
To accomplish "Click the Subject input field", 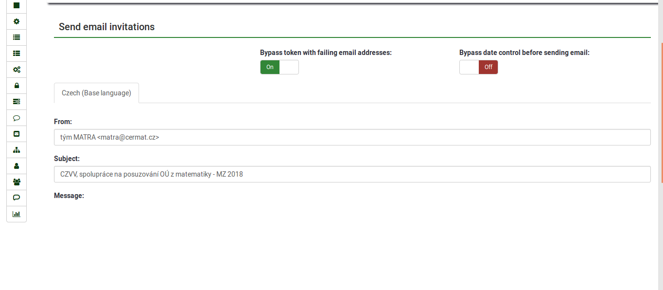I will tap(352, 174).
